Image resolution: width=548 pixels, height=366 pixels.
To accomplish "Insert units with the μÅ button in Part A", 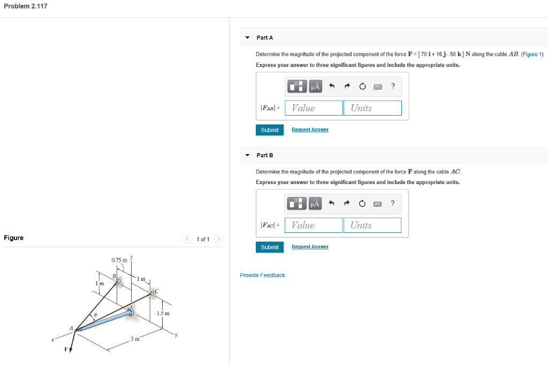I will pos(314,86).
